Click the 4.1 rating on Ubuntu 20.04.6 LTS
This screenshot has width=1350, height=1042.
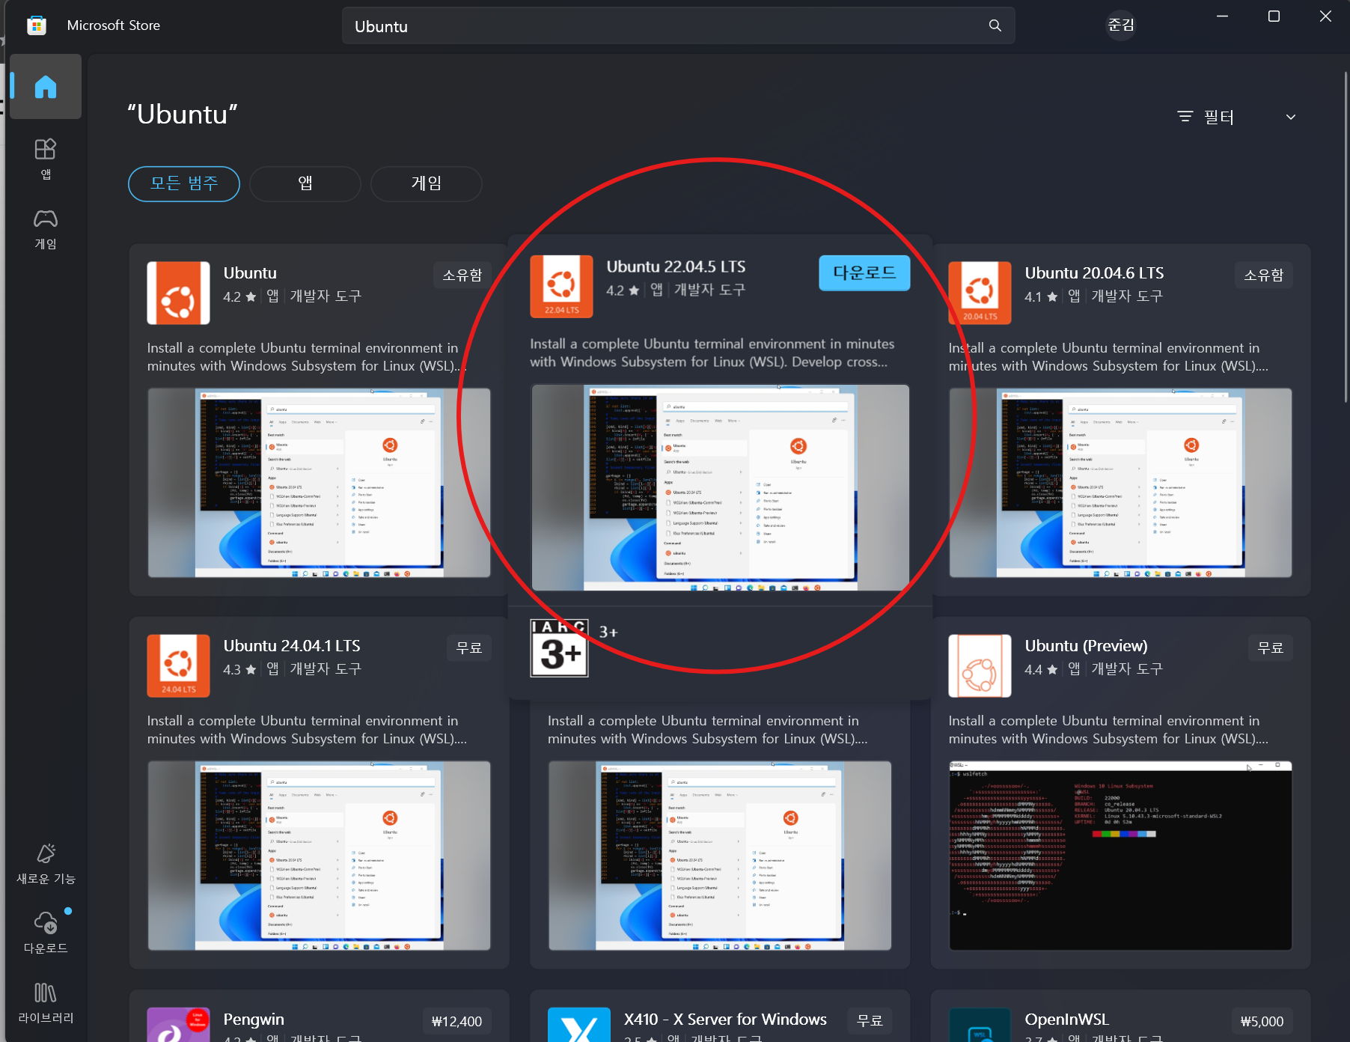pos(1041,296)
